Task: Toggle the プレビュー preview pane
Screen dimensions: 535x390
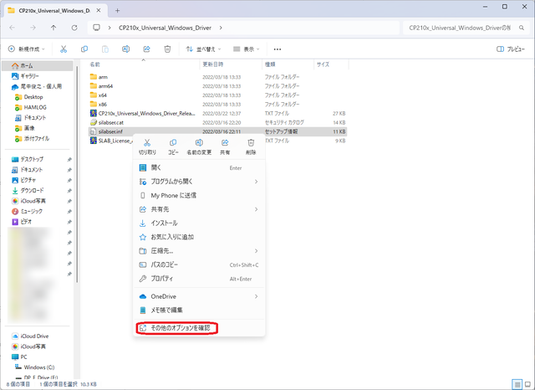Action: pyautogui.click(x=511, y=49)
